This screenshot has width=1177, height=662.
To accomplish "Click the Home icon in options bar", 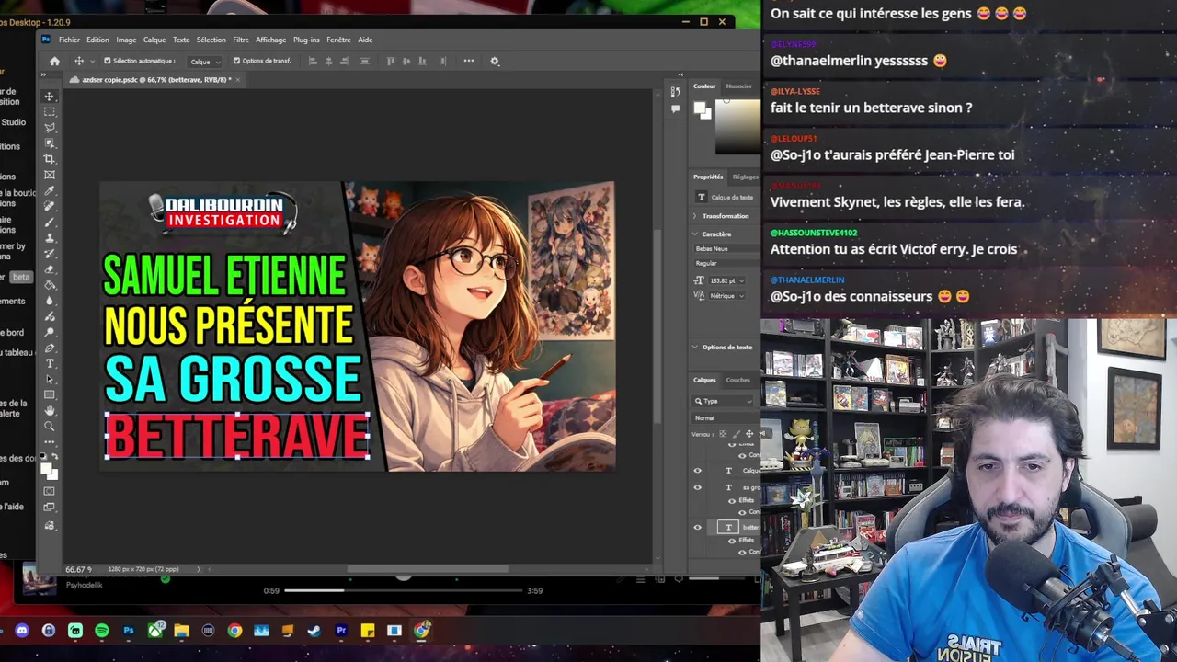I will pyautogui.click(x=54, y=61).
